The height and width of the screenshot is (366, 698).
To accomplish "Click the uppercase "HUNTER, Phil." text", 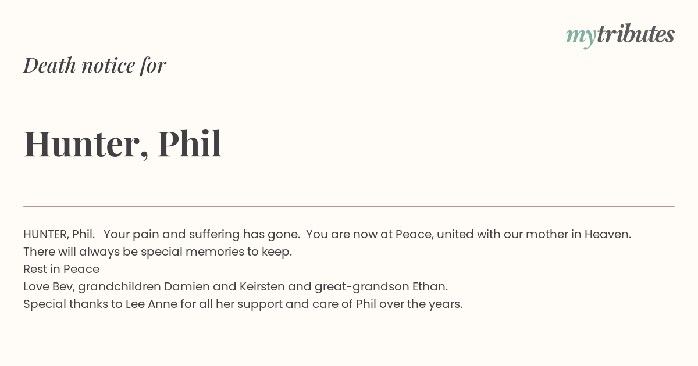I will (x=59, y=235).
